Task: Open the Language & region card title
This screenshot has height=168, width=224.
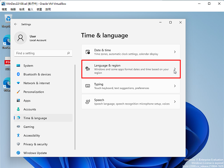Action: [x=107, y=65]
